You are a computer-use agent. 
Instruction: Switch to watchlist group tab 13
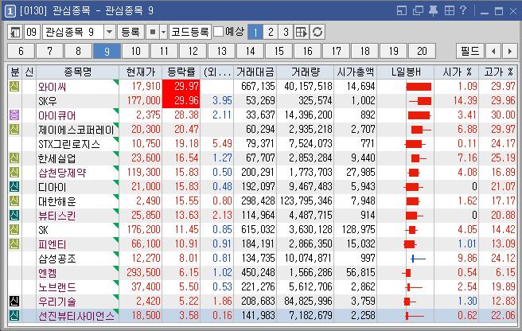(221, 51)
